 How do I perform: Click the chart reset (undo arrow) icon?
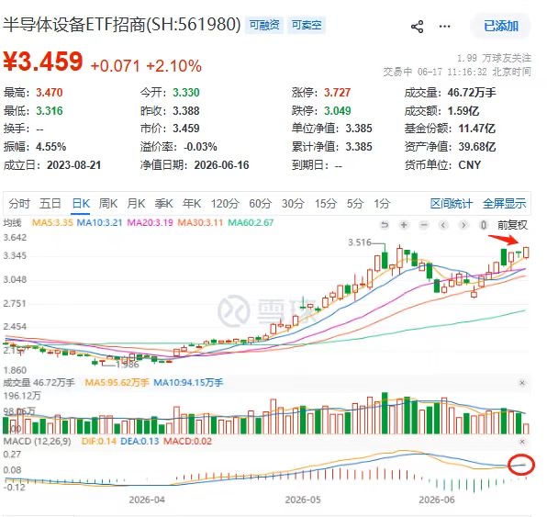(385, 225)
